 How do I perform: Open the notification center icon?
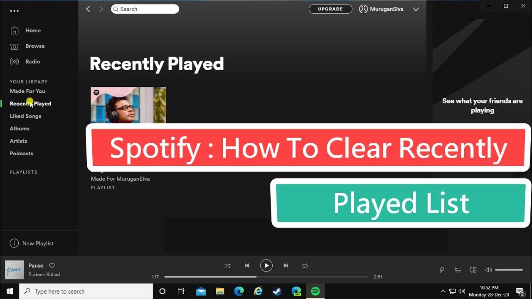click(x=520, y=292)
